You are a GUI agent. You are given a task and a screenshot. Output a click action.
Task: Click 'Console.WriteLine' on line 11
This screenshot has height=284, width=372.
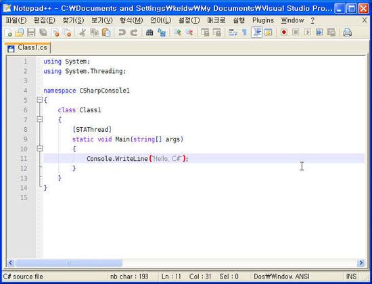(117, 159)
